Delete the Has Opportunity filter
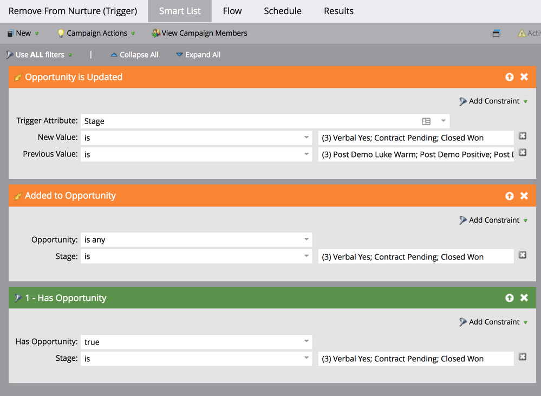The width and height of the screenshot is (541, 396). (524, 297)
